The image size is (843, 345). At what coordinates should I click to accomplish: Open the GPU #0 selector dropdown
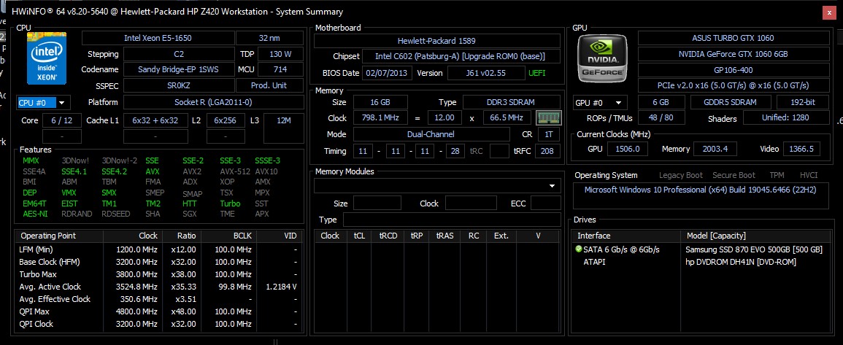tap(601, 103)
